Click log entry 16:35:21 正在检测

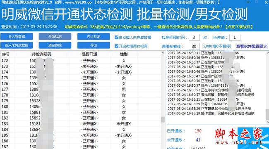[x=203, y=99]
